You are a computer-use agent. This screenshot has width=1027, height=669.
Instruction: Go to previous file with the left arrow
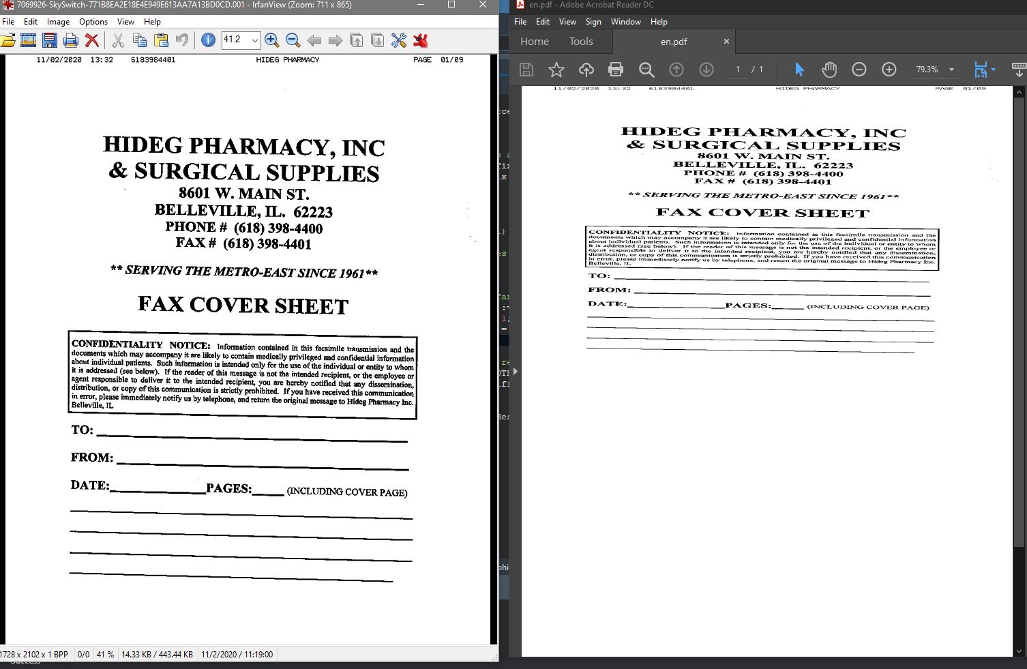click(314, 40)
